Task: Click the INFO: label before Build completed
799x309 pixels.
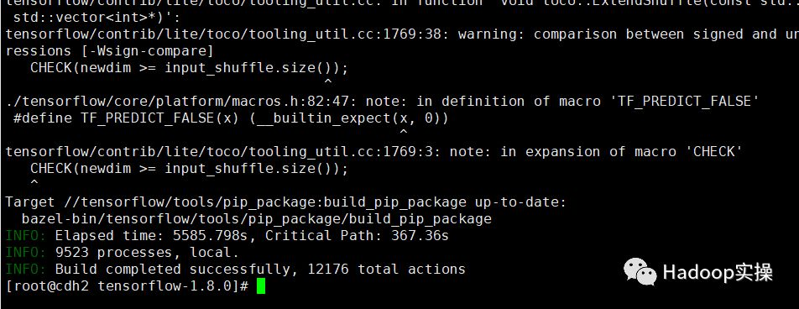Action: [26, 270]
